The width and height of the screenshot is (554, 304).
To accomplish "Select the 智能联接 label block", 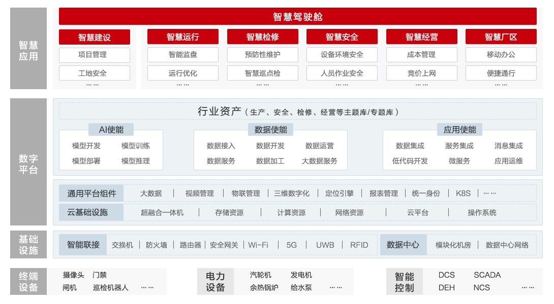I will (x=83, y=245).
